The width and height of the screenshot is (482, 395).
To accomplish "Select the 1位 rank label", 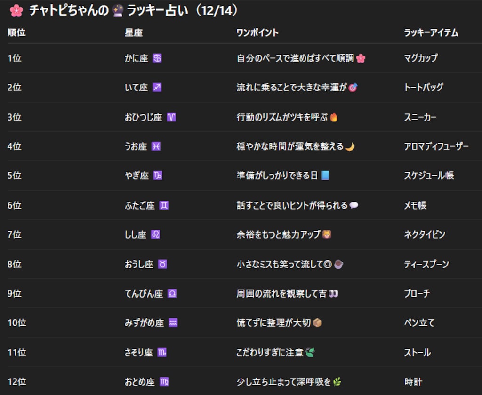I will pyautogui.click(x=15, y=58).
